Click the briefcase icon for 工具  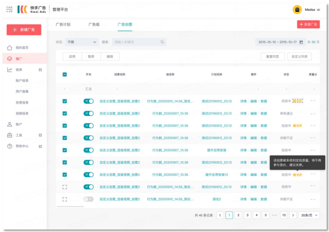pyautogui.click(x=10, y=135)
